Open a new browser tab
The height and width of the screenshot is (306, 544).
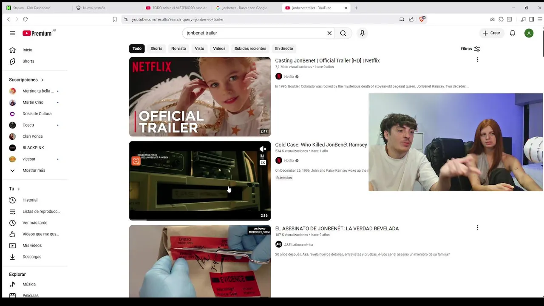coord(357,8)
